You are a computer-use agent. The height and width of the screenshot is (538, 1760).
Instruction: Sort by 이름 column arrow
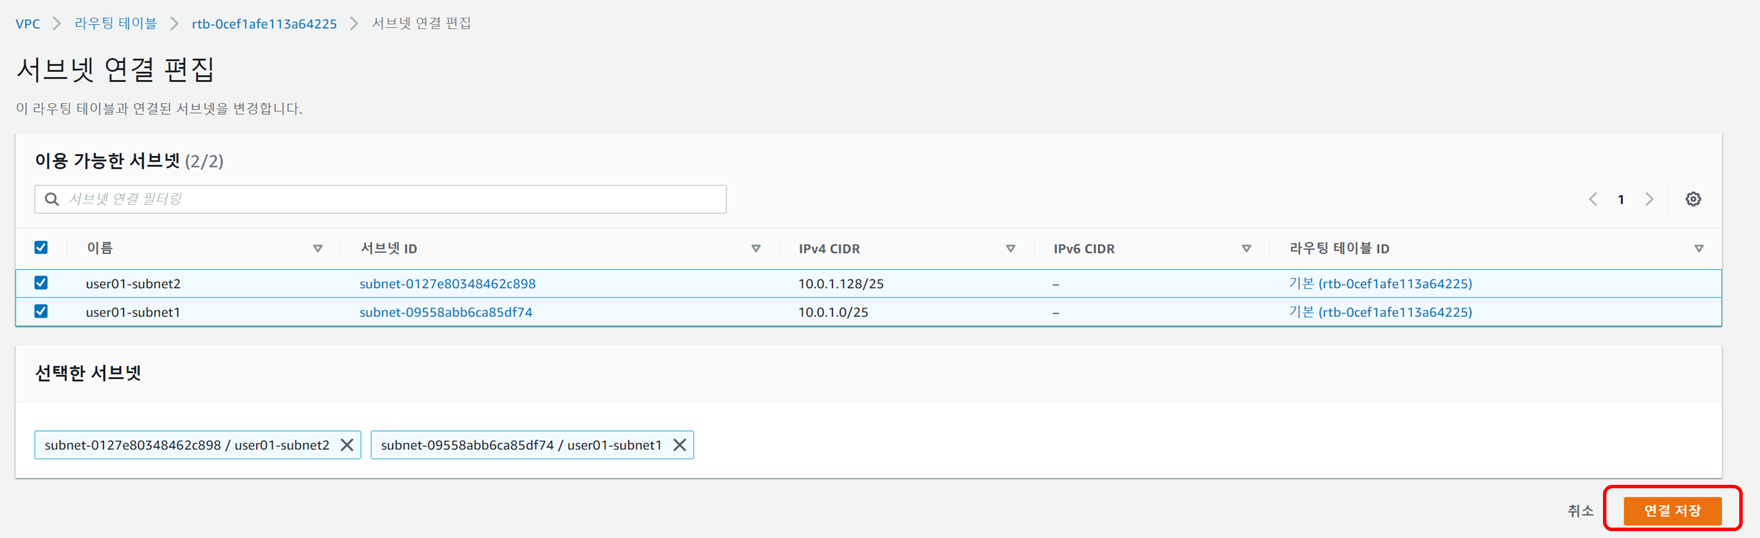tap(318, 248)
